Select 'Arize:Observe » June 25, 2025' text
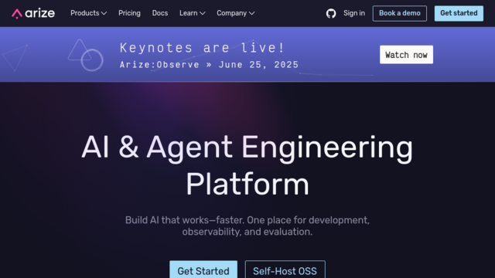Image resolution: width=495 pixels, height=278 pixels. [209, 65]
